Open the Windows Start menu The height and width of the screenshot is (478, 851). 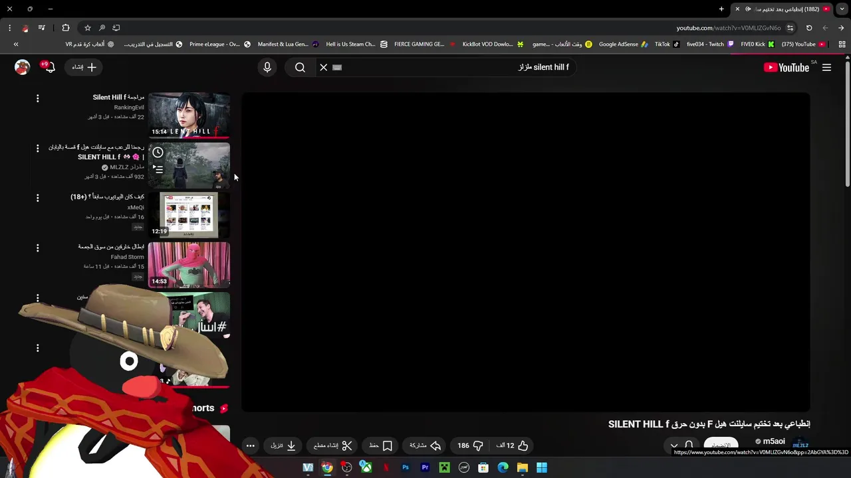pyautogui.click(x=542, y=467)
